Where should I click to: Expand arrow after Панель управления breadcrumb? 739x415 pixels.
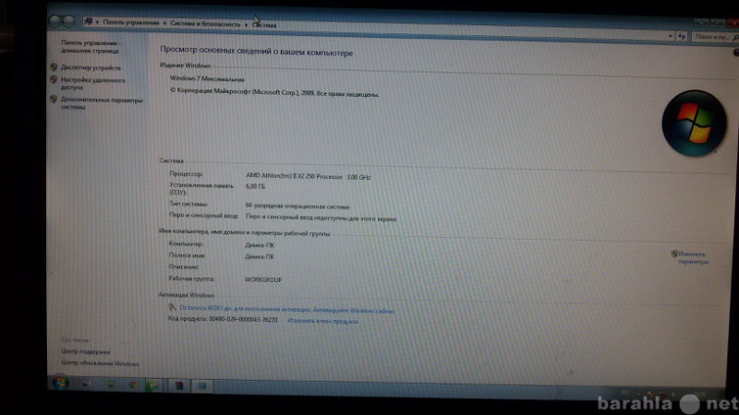click(165, 23)
